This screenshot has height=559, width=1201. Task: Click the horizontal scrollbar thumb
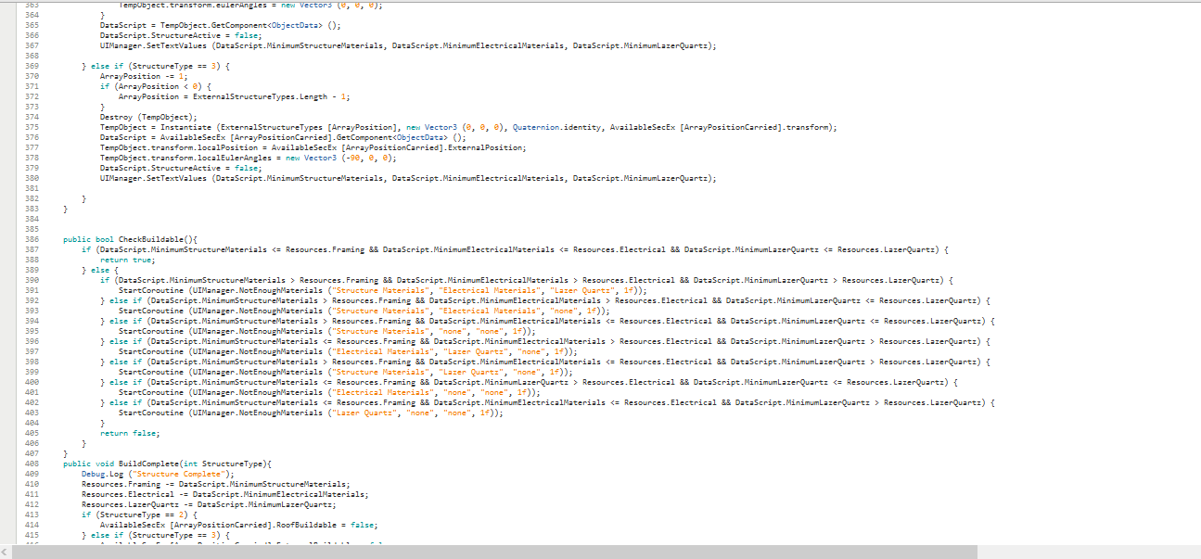(x=492, y=552)
